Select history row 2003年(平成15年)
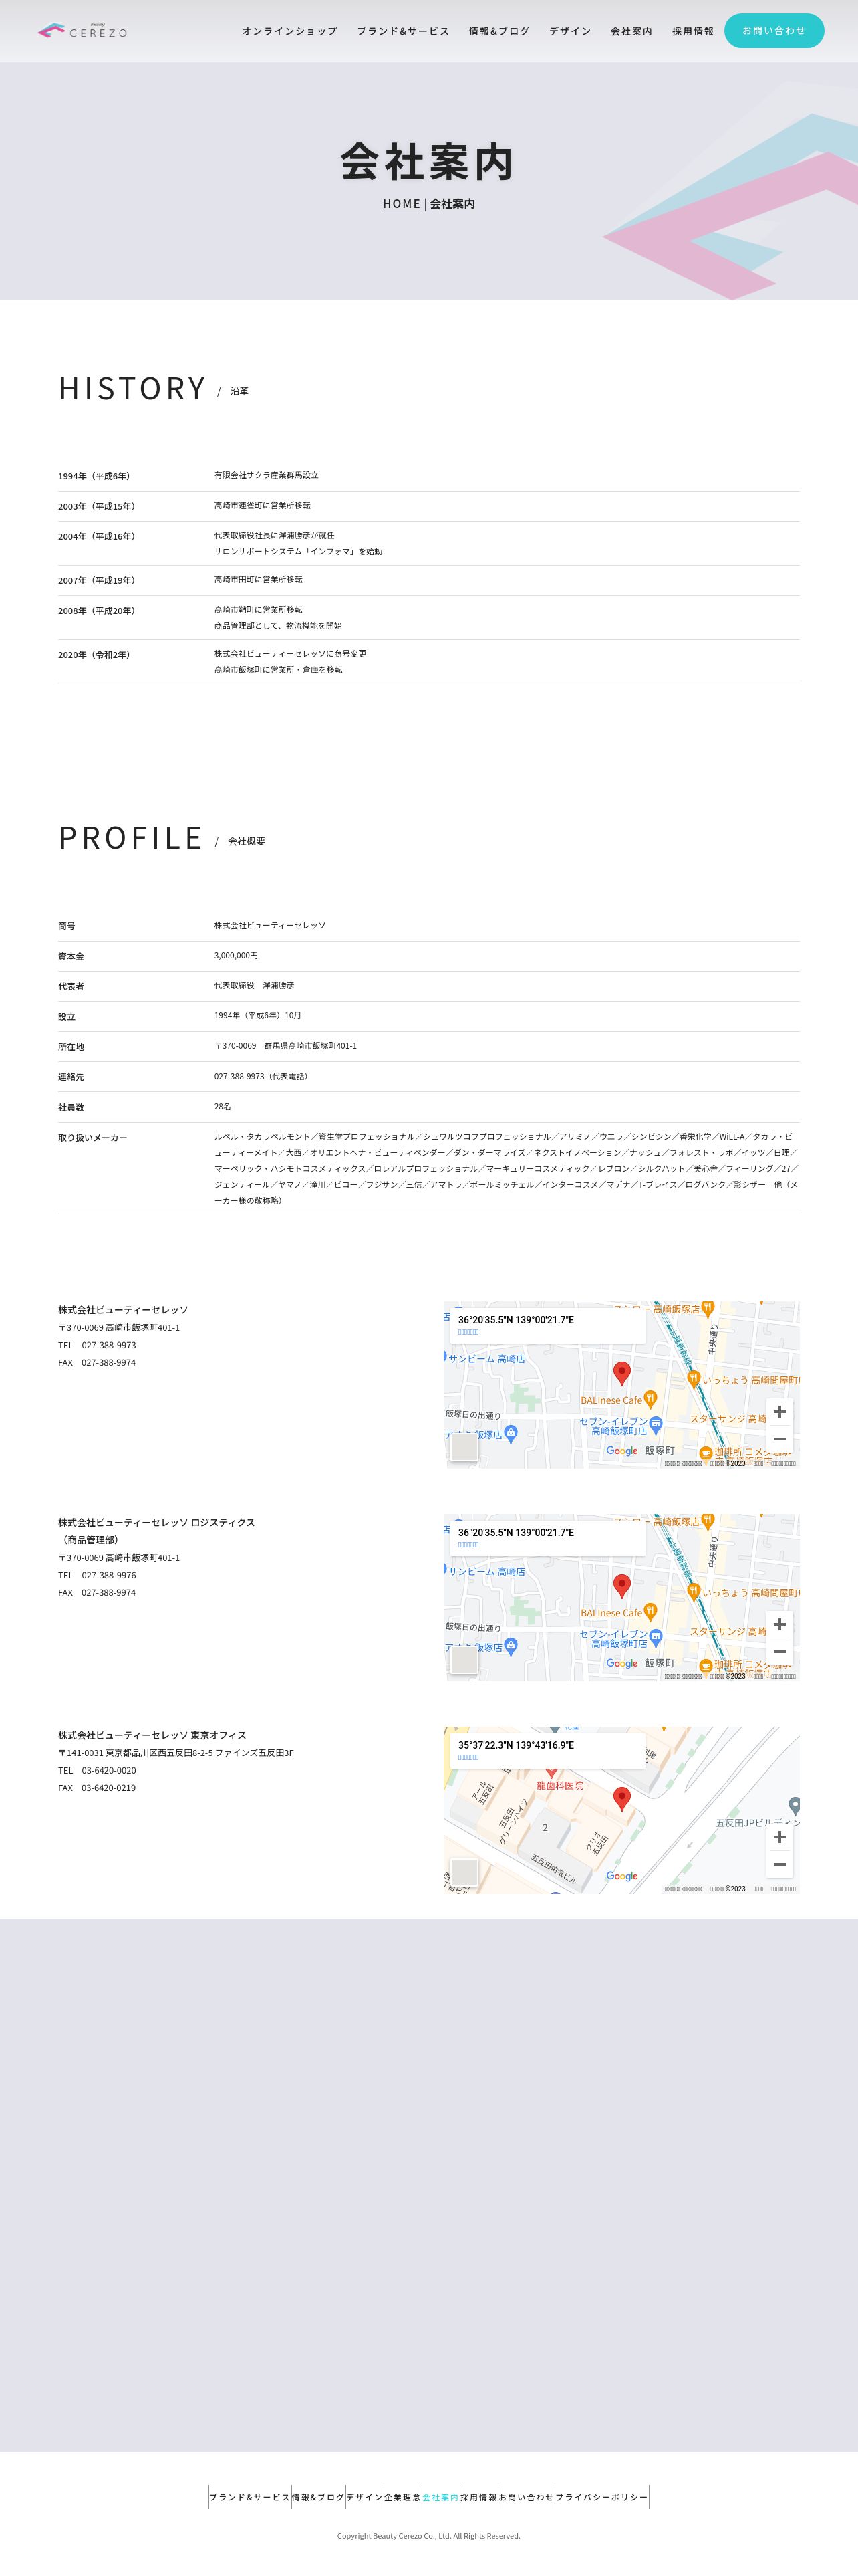The image size is (858, 2576). coord(428,506)
